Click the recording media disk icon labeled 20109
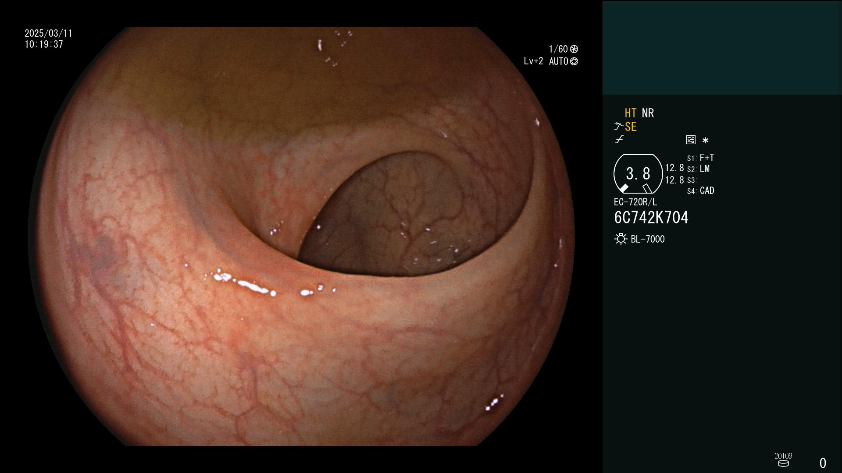Image resolution: width=842 pixels, height=473 pixels. pos(783,463)
